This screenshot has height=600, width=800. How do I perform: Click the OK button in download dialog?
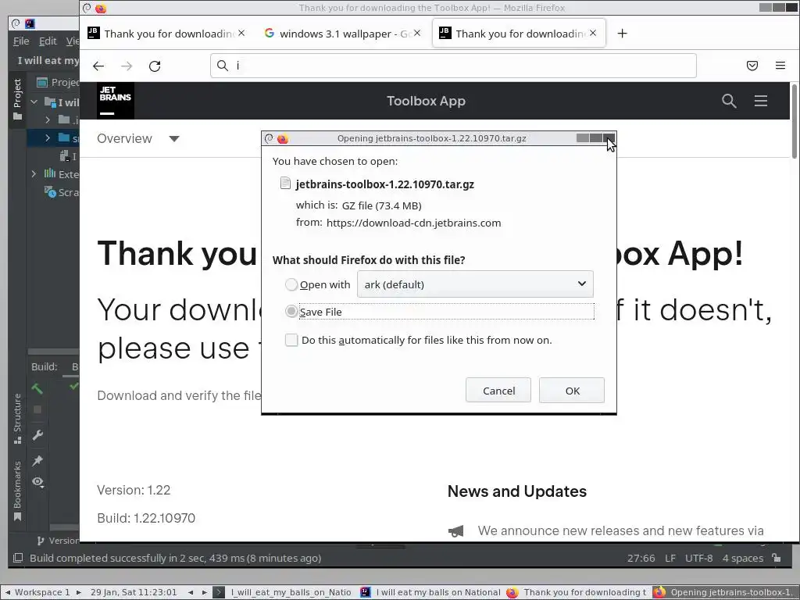[x=572, y=391]
